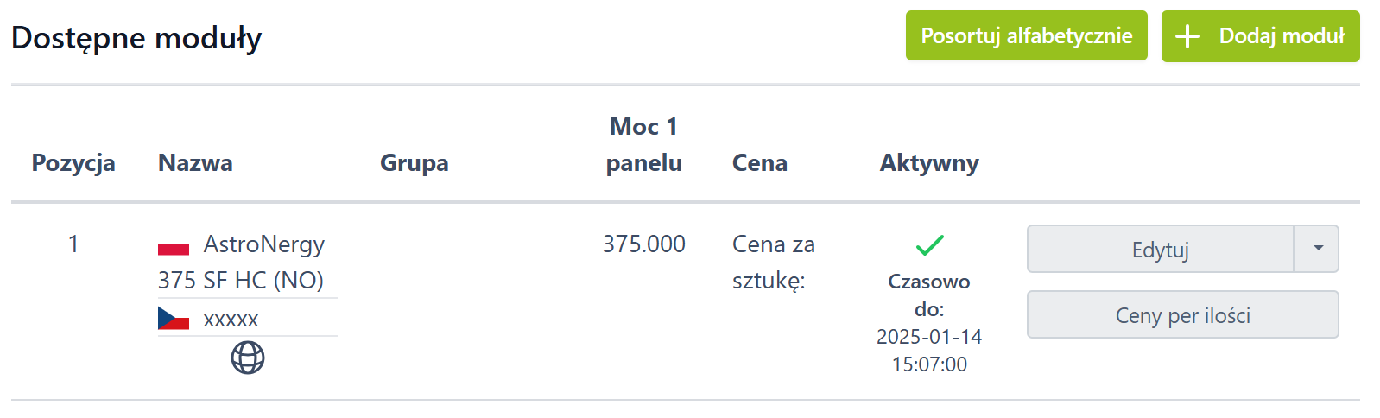The height and width of the screenshot is (418, 1380).
Task: Click the Moc 1 panelu header
Action: 643,145
